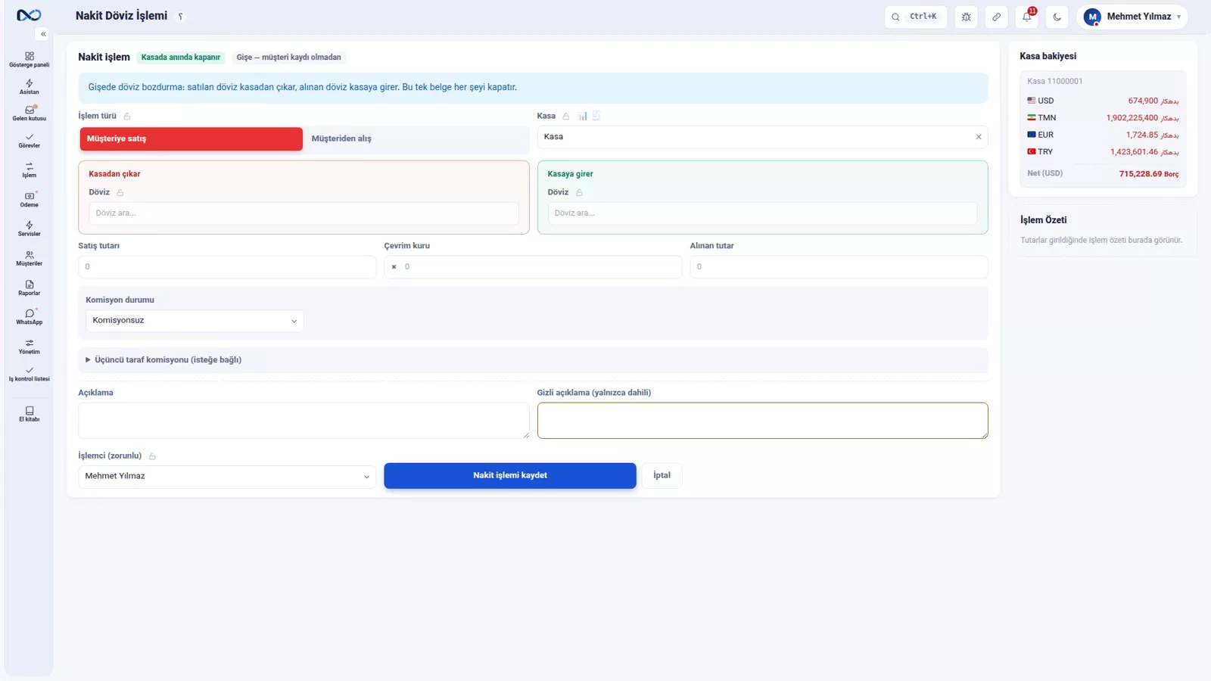1211x681 pixels.
Task: Click the multiply sign in Çevrim kuru
Action: (x=394, y=267)
